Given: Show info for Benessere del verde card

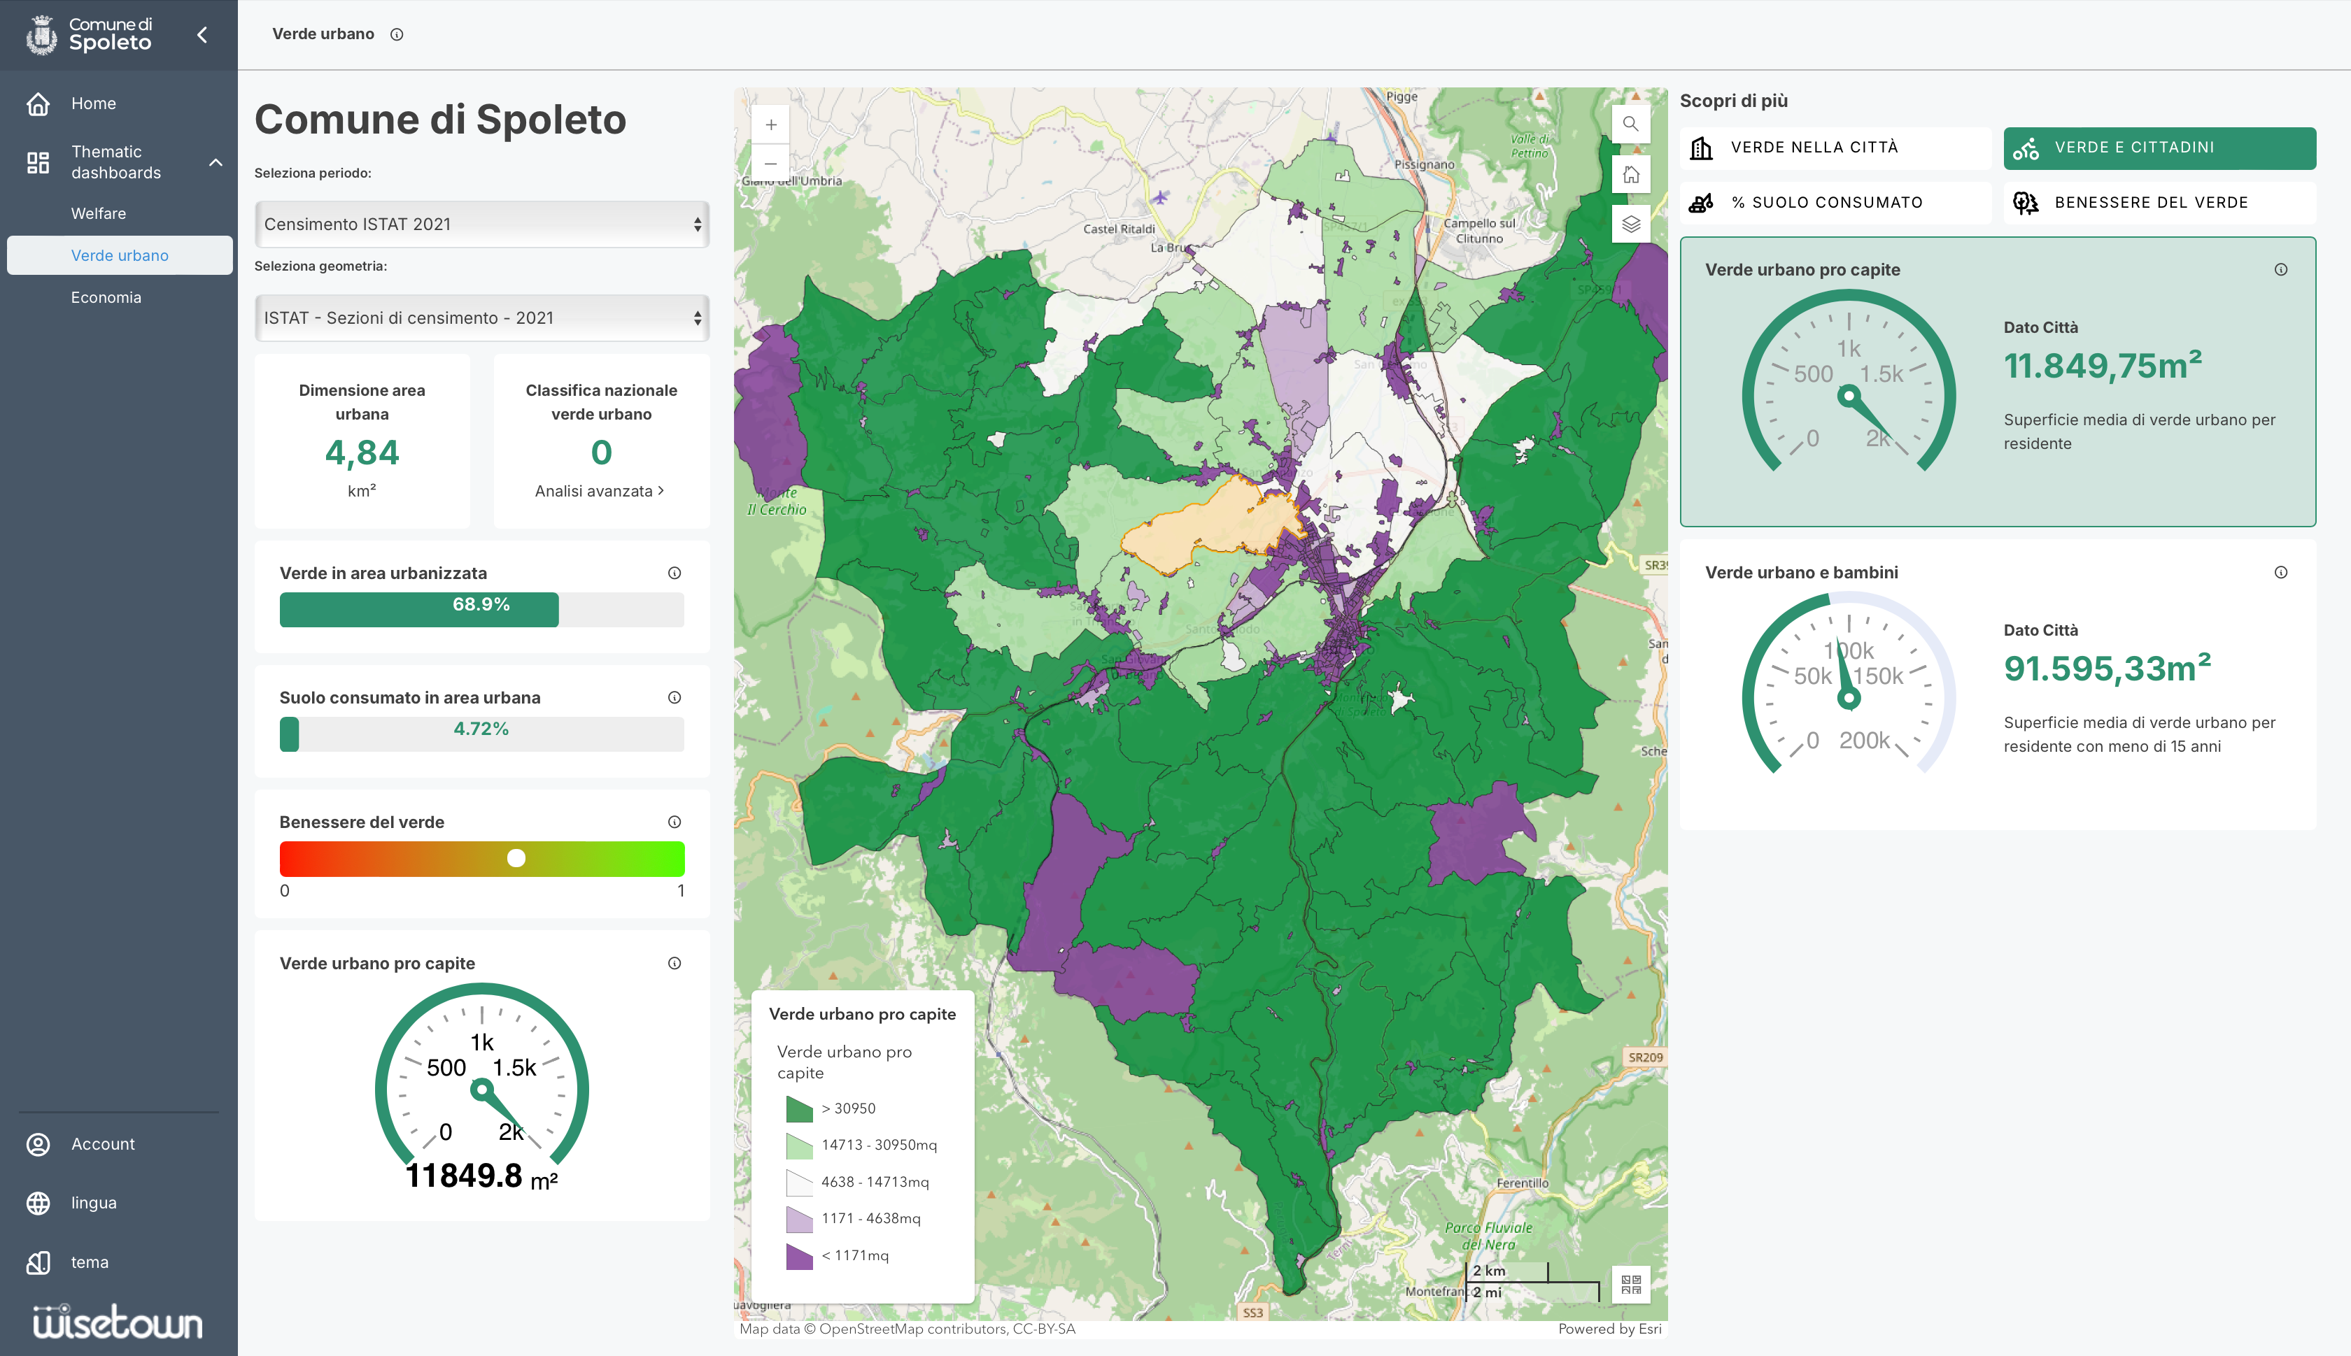Looking at the screenshot, I should 675,822.
